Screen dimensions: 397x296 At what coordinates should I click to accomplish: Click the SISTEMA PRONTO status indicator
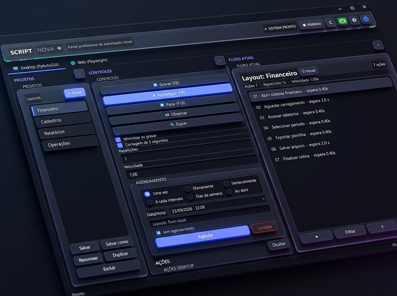click(x=280, y=28)
